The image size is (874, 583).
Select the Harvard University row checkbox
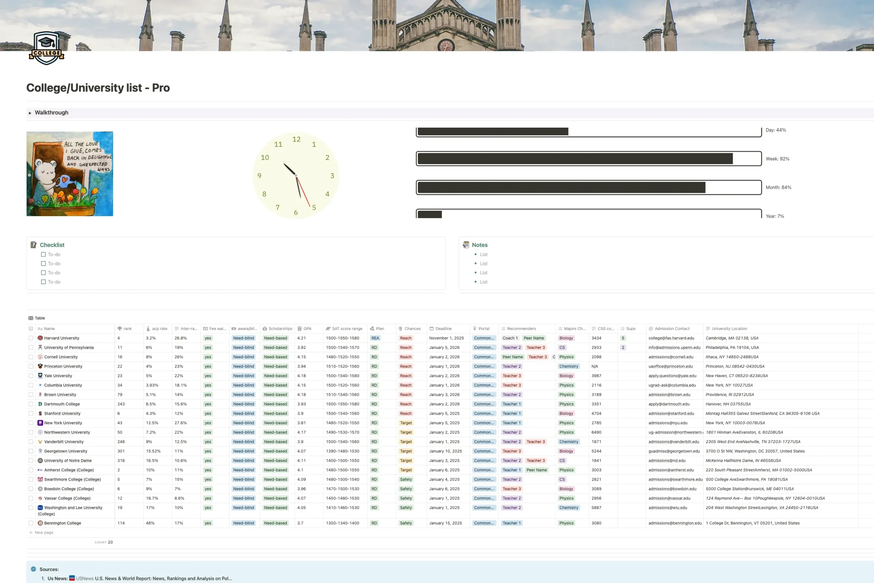30,338
